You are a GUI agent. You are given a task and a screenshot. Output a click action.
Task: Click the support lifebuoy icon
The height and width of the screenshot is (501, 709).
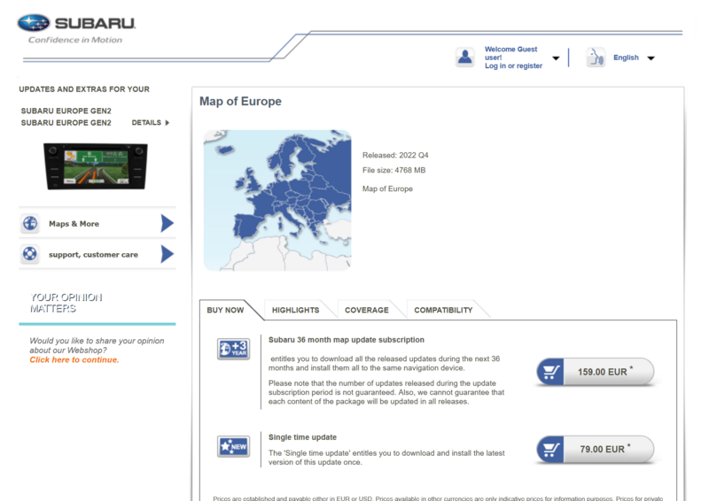tap(30, 254)
